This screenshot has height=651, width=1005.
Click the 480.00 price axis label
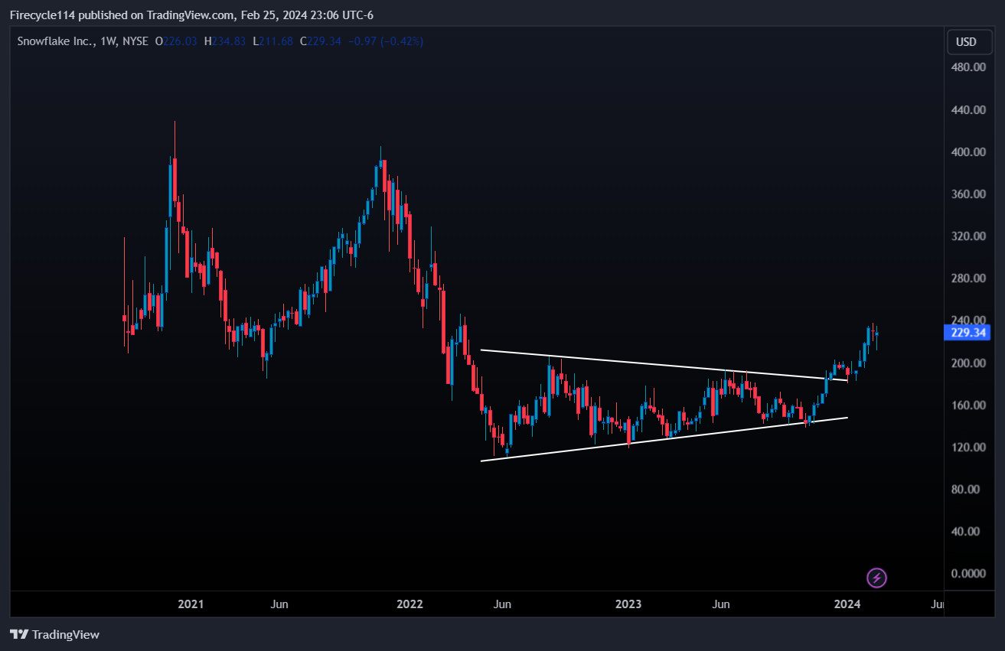(x=967, y=67)
